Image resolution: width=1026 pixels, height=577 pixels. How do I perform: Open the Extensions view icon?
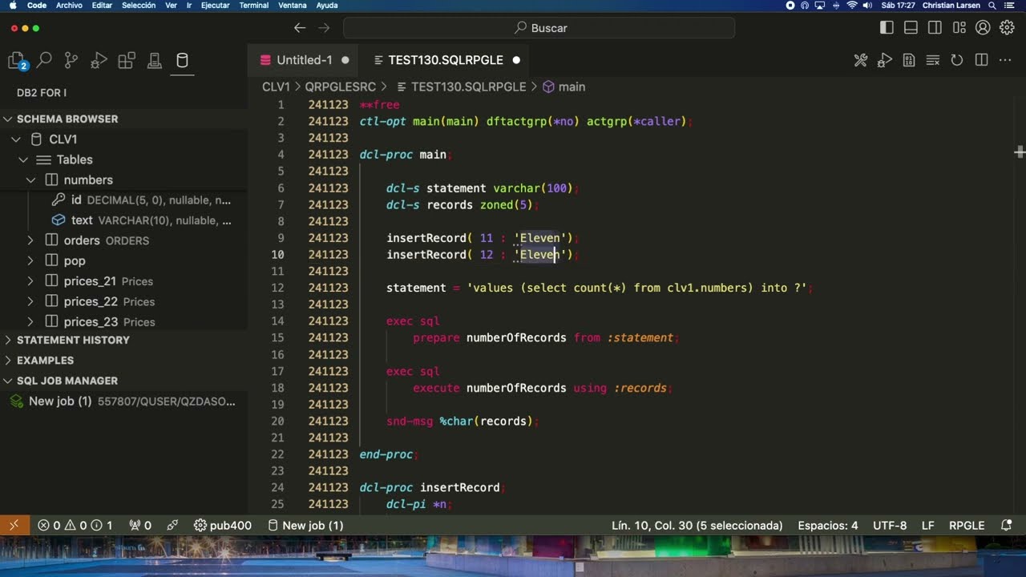(x=127, y=60)
